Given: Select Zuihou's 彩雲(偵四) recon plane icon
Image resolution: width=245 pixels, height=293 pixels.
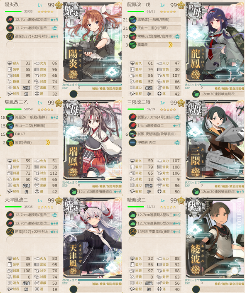Looking at the screenshot, I should coord(10,143).
